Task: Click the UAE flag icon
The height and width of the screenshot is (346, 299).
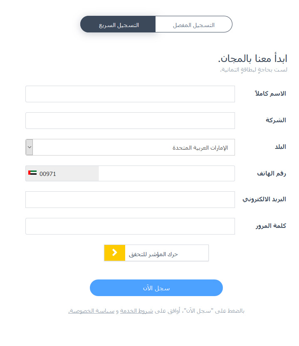Action: click(32, 173)
